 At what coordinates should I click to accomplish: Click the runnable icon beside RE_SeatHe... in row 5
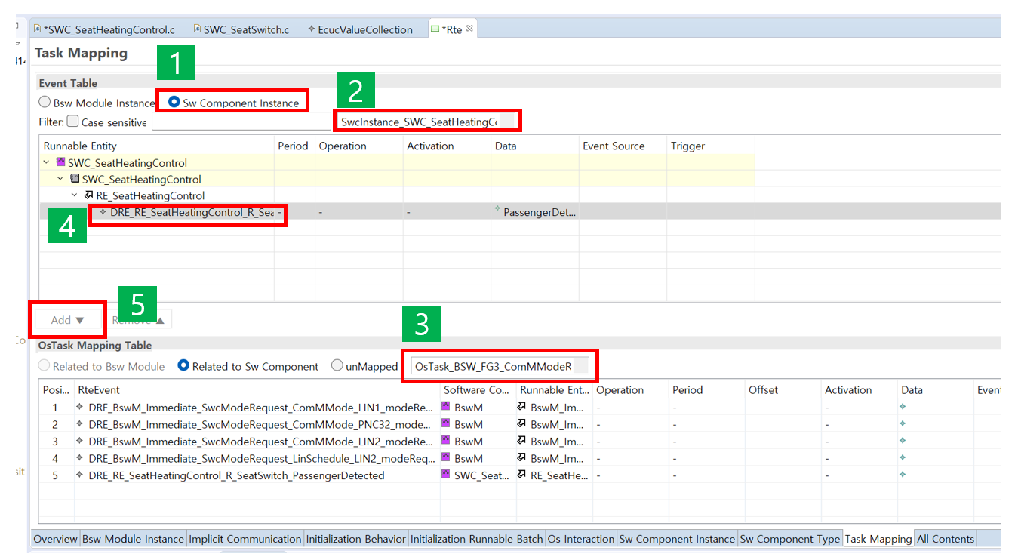coord(523,475)
